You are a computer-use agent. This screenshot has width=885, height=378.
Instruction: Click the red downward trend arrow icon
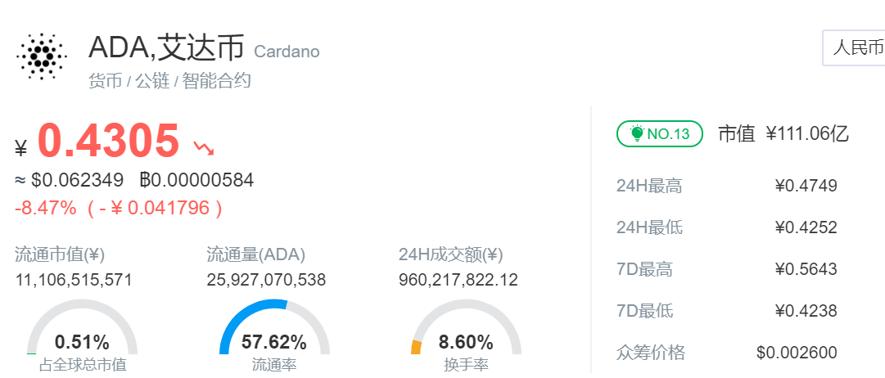pos(204,148)
